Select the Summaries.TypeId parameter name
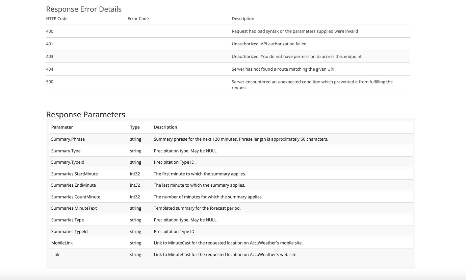The height and width of the screenshot is (280, 466). click(x=69, y=231)
